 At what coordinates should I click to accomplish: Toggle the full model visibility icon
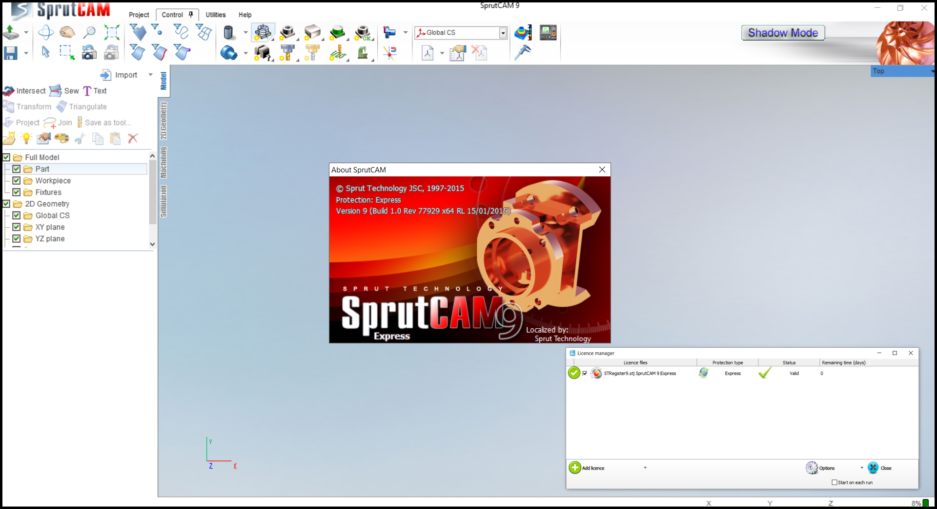[263, 33]
